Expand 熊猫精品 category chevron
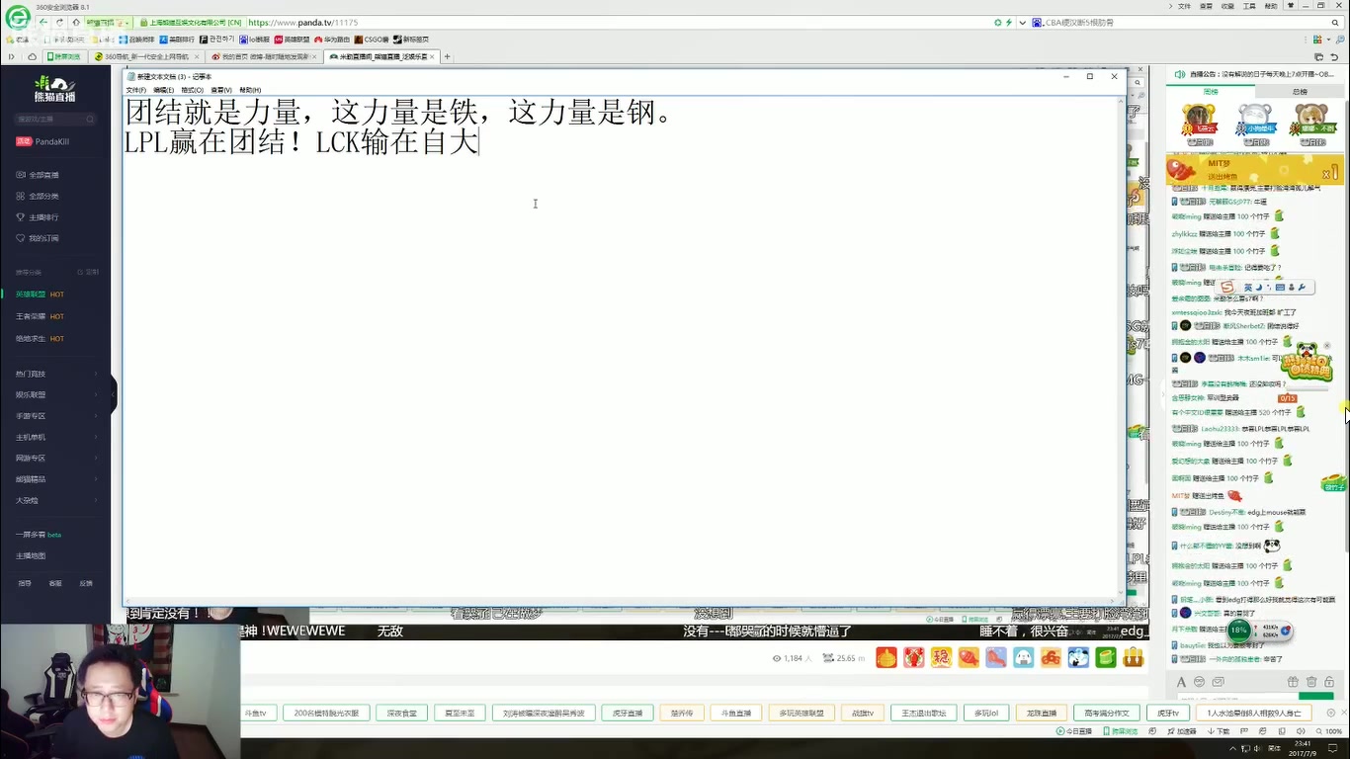This screenshot has height=759, width=1350. point(96,479)
